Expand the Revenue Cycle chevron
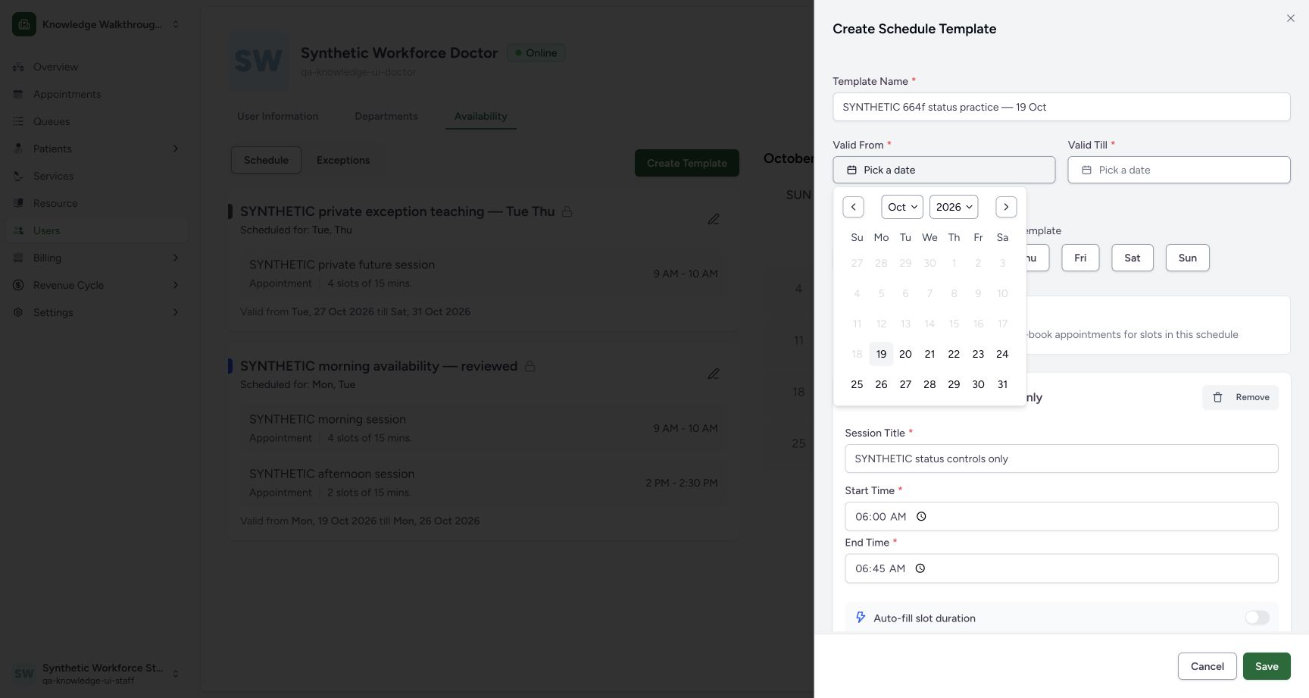This screenshot has height=698, width=1309. click(x=176, y=285)
